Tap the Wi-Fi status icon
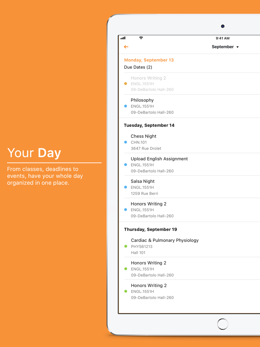 pyautogui.click(x=141, y=38)
